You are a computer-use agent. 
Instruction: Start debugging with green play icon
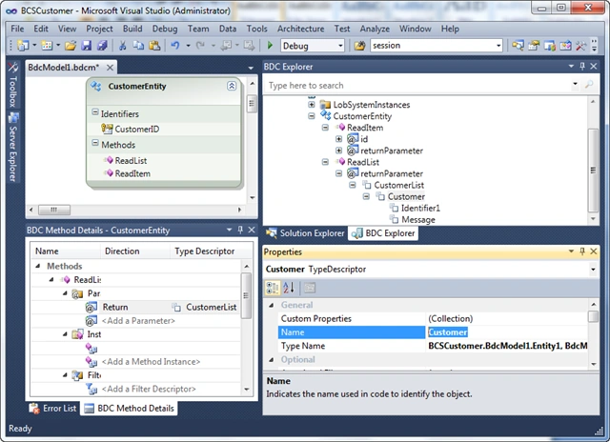pyautogui.click(x=270, y=46)
